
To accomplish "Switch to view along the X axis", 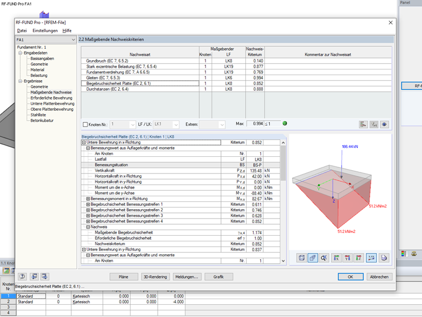I will tap(336, 257).
